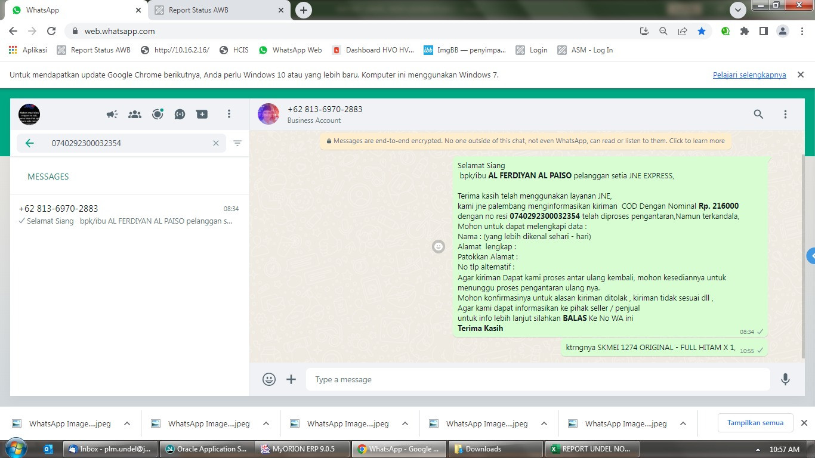
Task: Open the chat header three-dot menu
Action: coord(785,114)
